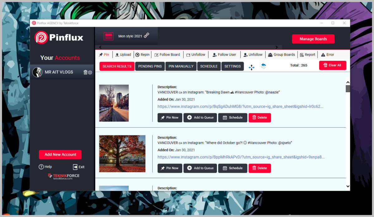The height and width of the screenshot is (217, 374).
Task: Click the results list scroll up arrow
Action: [x=348, y=82]
